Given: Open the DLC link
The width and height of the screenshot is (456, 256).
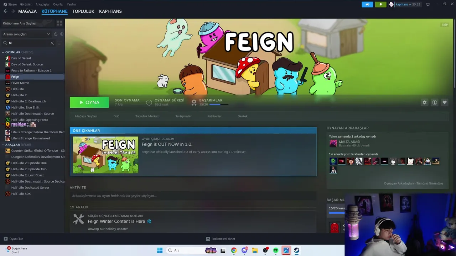Looking at the screenshot, I should 116,116.
